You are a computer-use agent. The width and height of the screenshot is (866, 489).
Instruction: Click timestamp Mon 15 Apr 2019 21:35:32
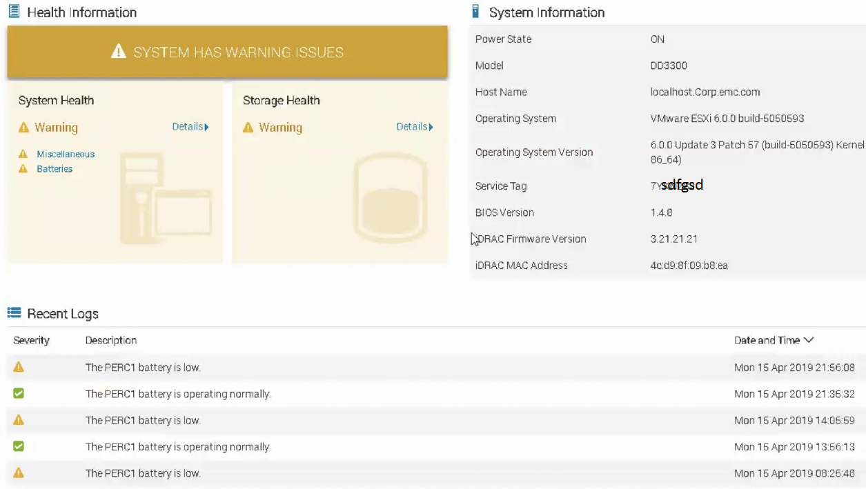point(794,394)
